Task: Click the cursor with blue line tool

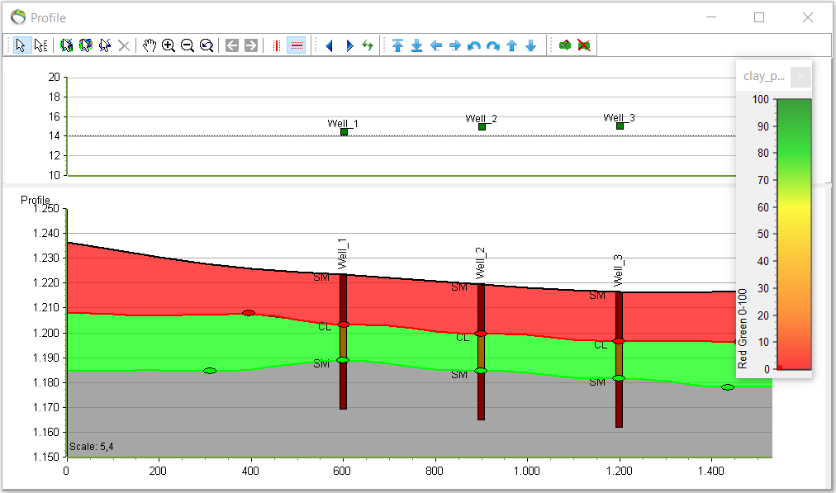Action: tap(104, 45)
